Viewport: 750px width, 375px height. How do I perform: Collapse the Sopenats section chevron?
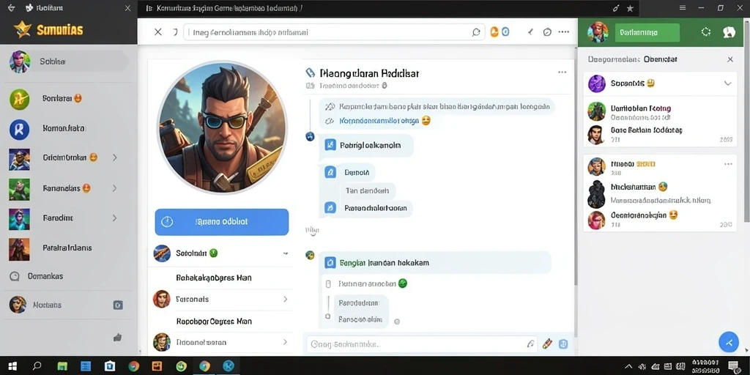click(x=727, y=83)
